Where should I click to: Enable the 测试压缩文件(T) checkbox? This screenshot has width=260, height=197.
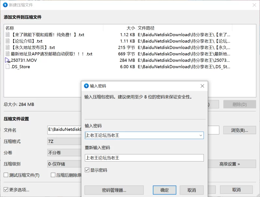point(6,175)
